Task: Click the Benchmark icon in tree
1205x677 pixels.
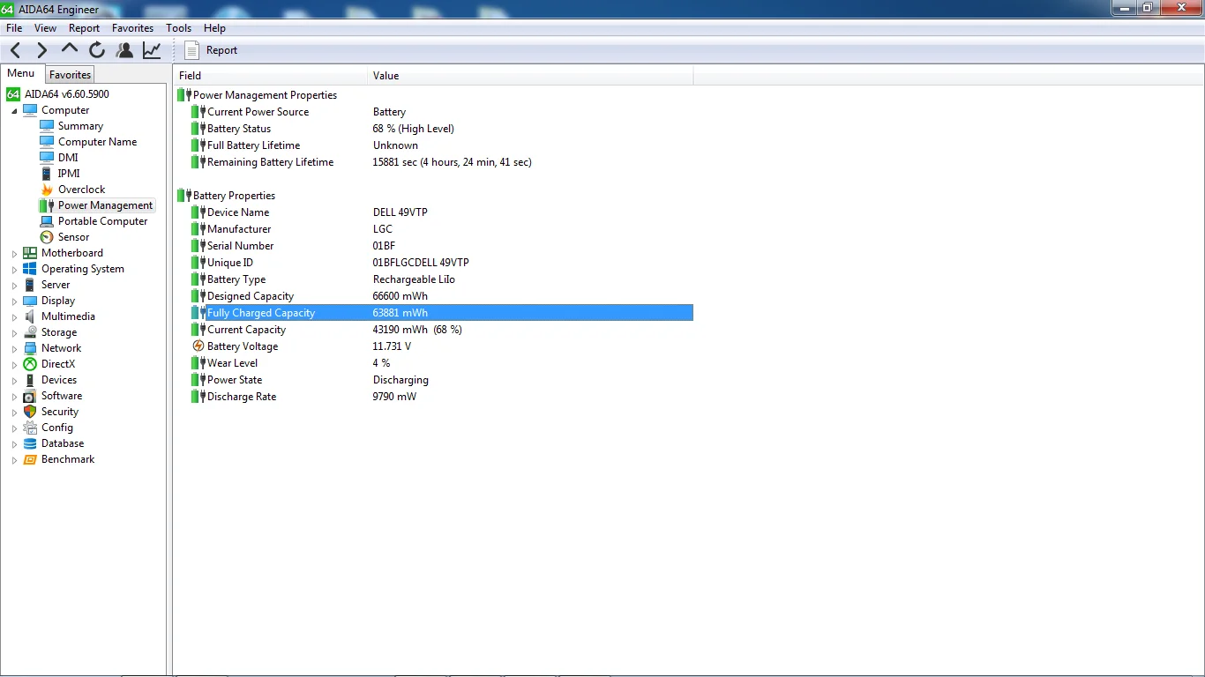Action: (30, 459)
